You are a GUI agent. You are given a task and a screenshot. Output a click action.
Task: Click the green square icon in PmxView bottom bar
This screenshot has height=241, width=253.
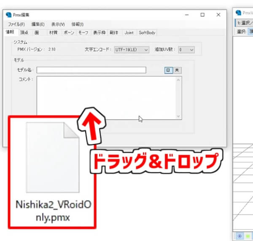coord(248,236)
